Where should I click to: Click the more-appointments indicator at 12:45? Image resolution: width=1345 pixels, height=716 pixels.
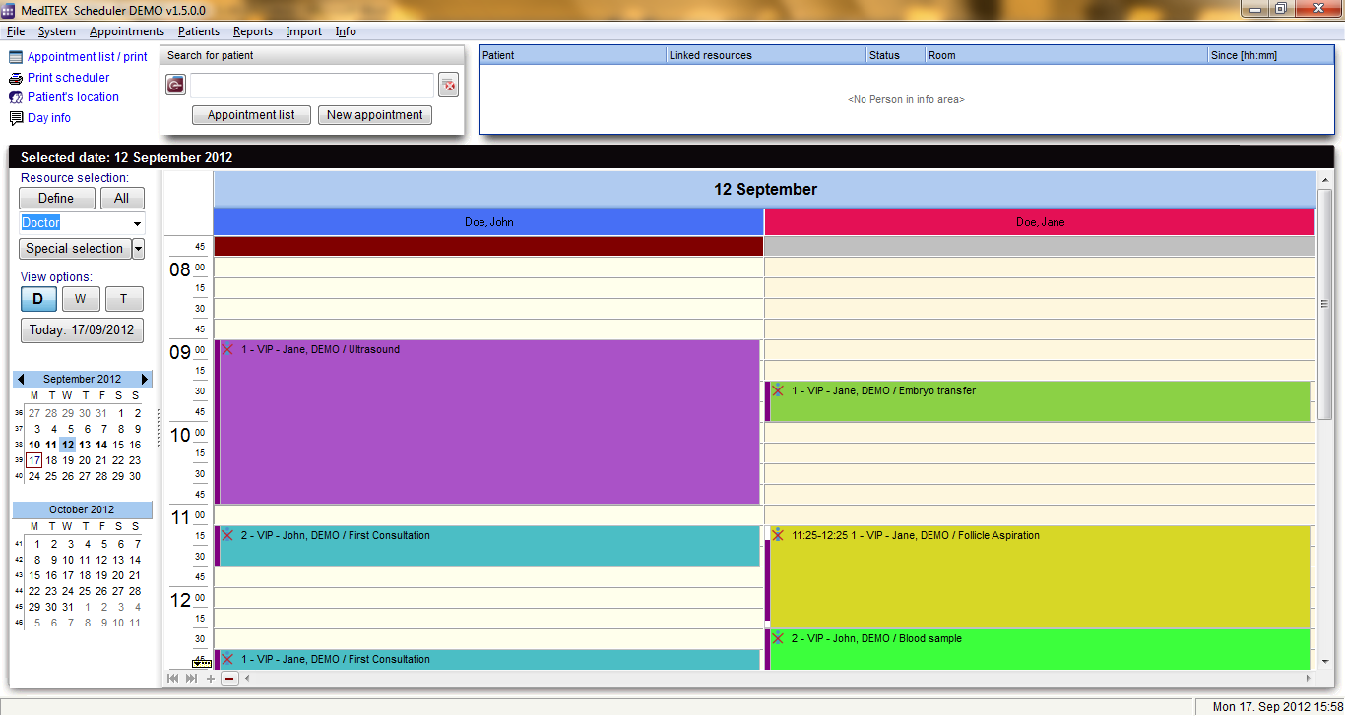(202, 663)
